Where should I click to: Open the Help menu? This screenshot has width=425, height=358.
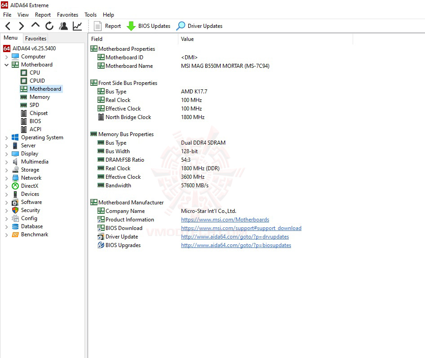click(x=108, y=15)
